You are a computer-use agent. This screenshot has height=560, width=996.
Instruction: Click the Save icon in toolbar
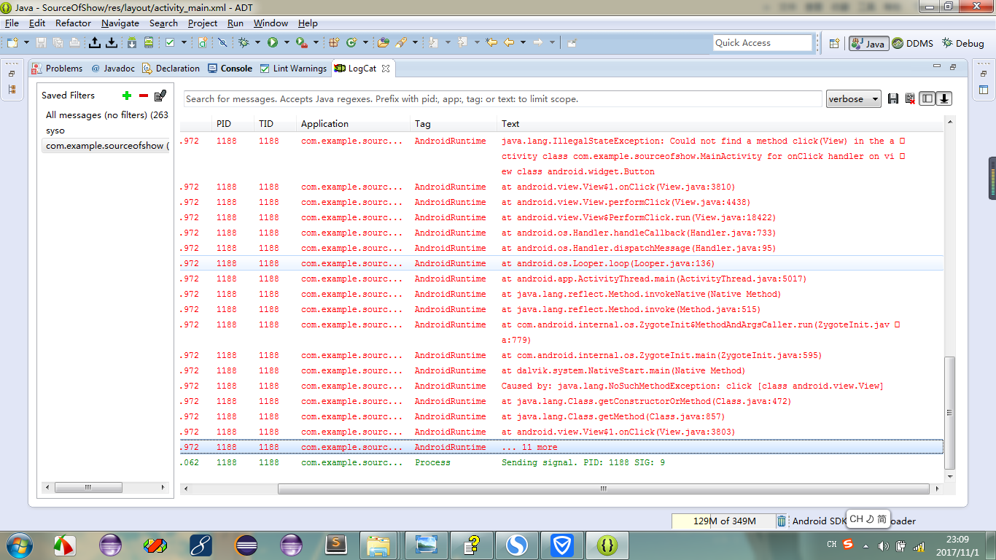coord(41,43)
